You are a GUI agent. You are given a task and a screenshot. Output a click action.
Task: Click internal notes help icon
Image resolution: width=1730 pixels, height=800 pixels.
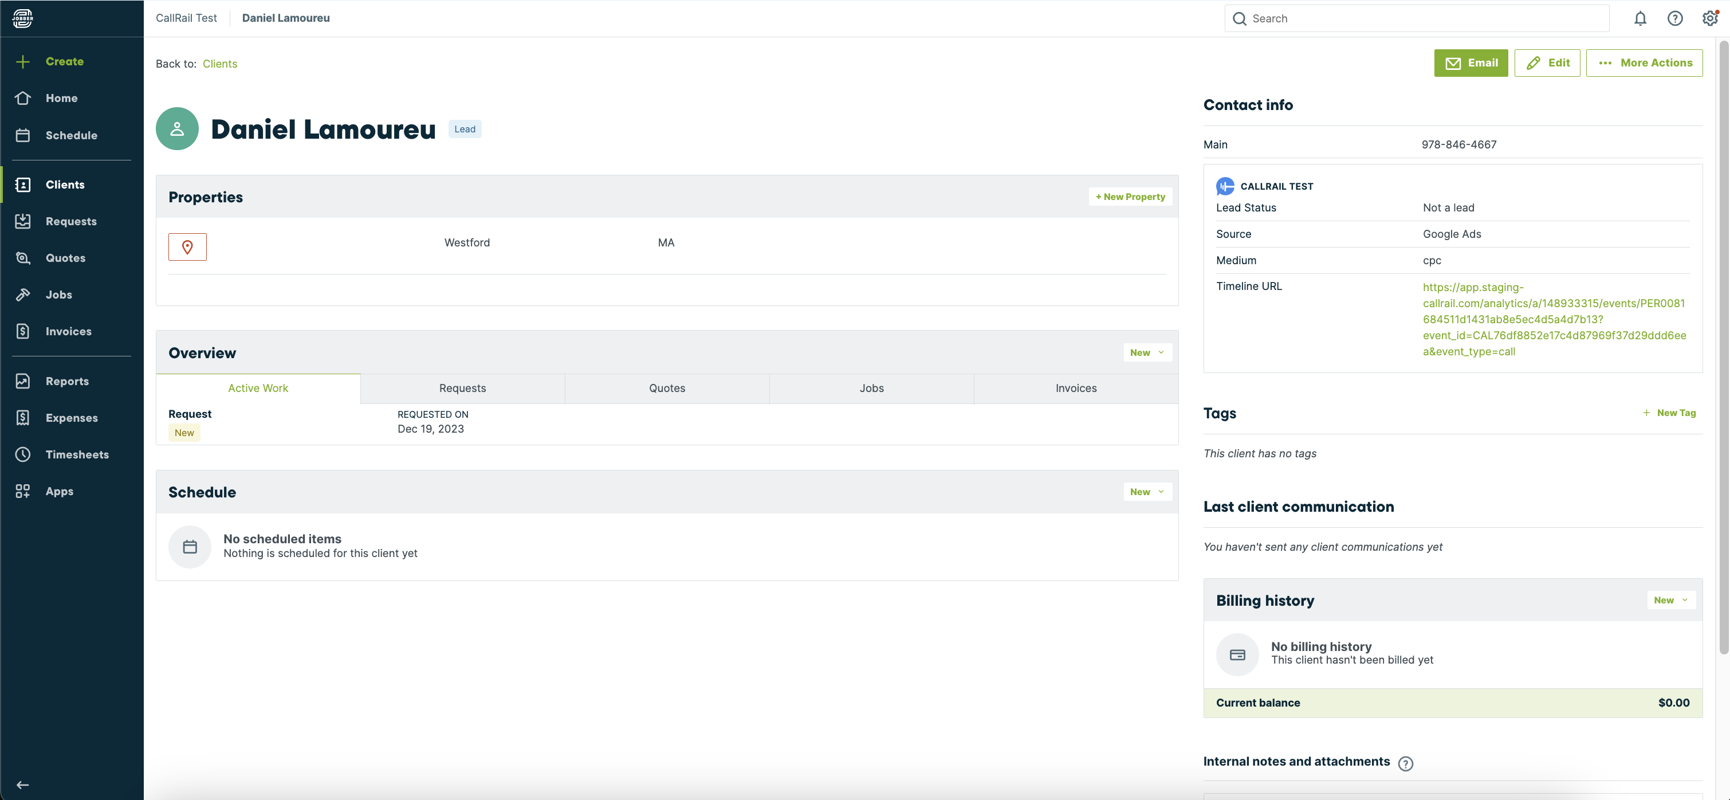click(x=1405, y=763)
